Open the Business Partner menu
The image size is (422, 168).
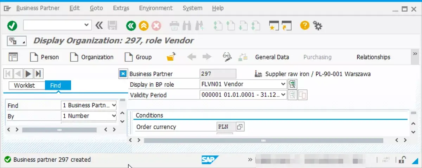38,8
